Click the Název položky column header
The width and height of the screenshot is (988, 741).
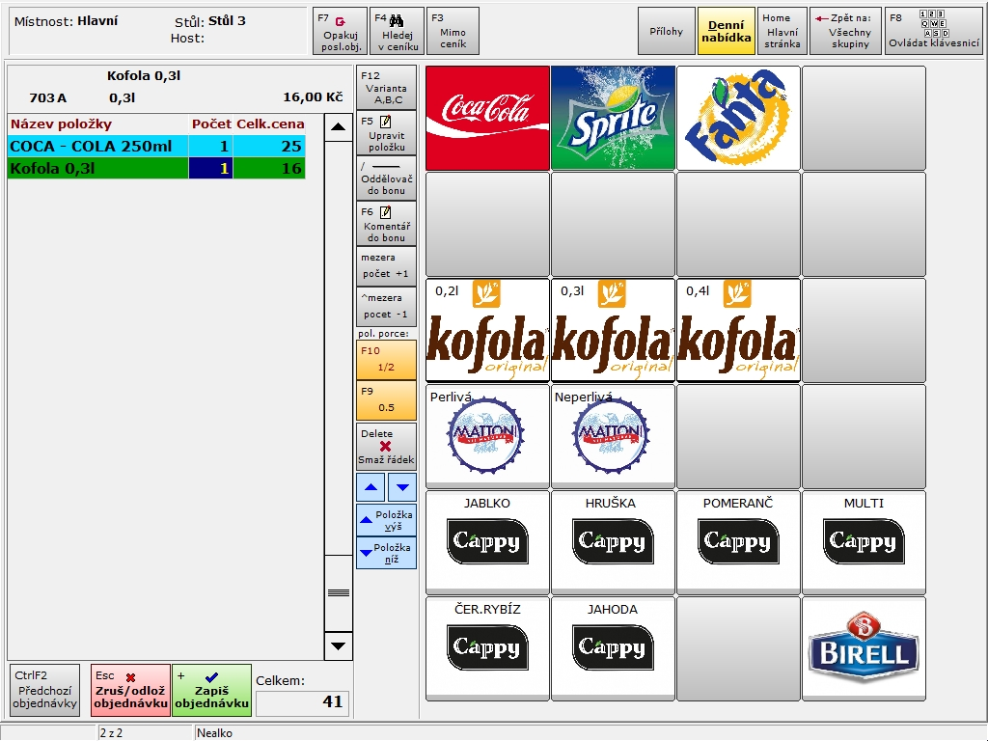97,124
